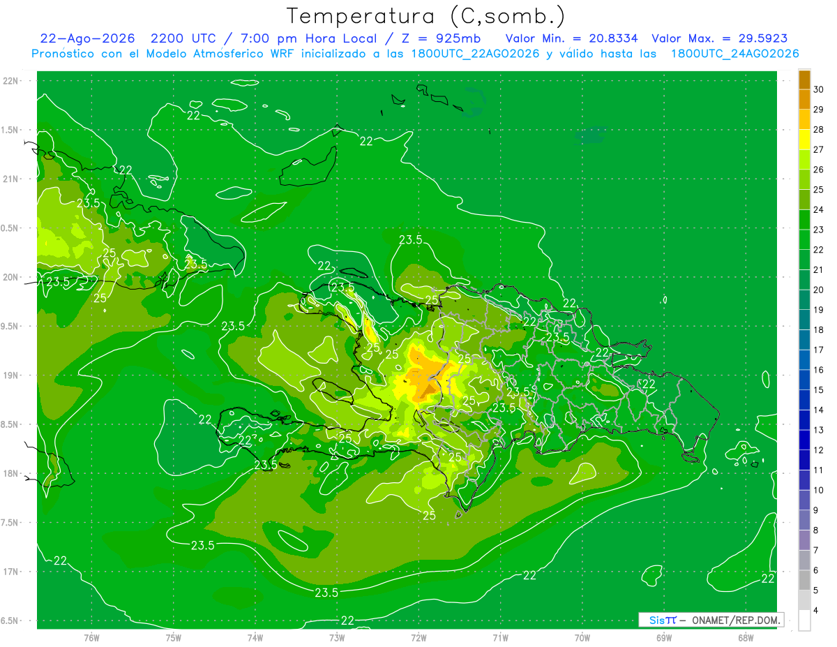Click the legend value "28"
Viewport: 837px width, 647px height.
point(819,129)
